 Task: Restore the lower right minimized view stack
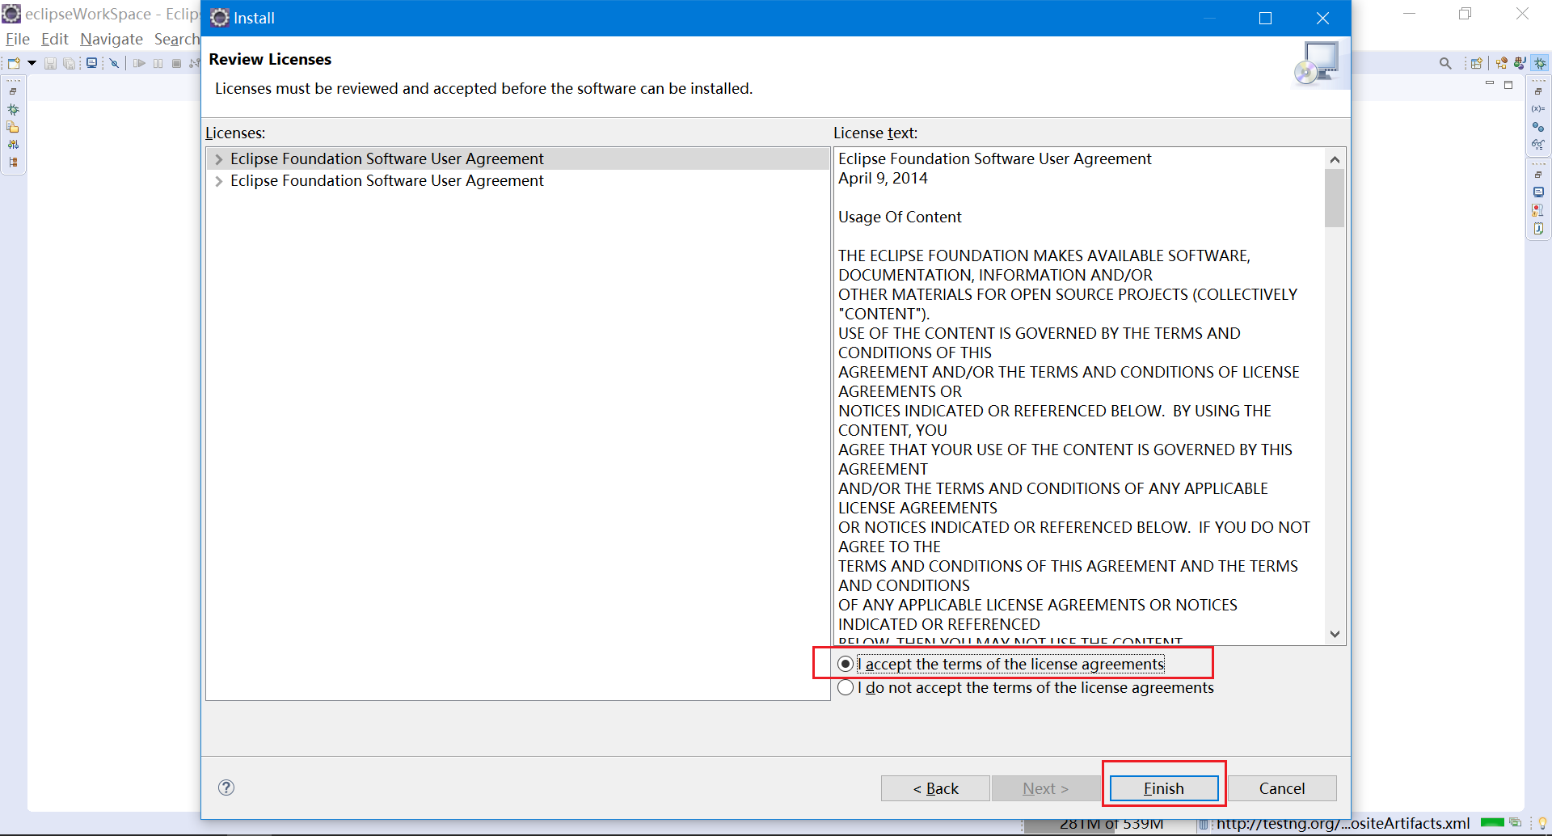pyautogui.click(x=1538, y=175)
